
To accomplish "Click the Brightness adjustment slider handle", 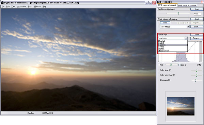I will click(178, 13).
